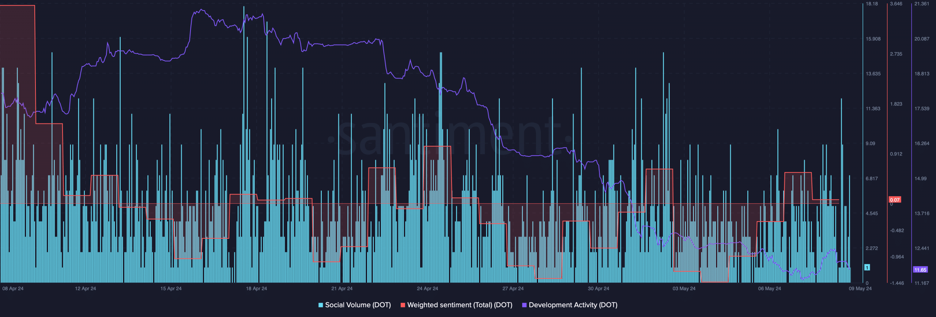Click the 0.912 sentiment axis value
936x317 pixels.
point(896,154)
